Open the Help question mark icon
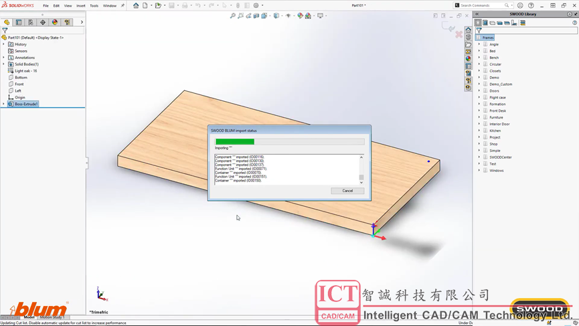The image size is (579, 326). tap(531, 5)
